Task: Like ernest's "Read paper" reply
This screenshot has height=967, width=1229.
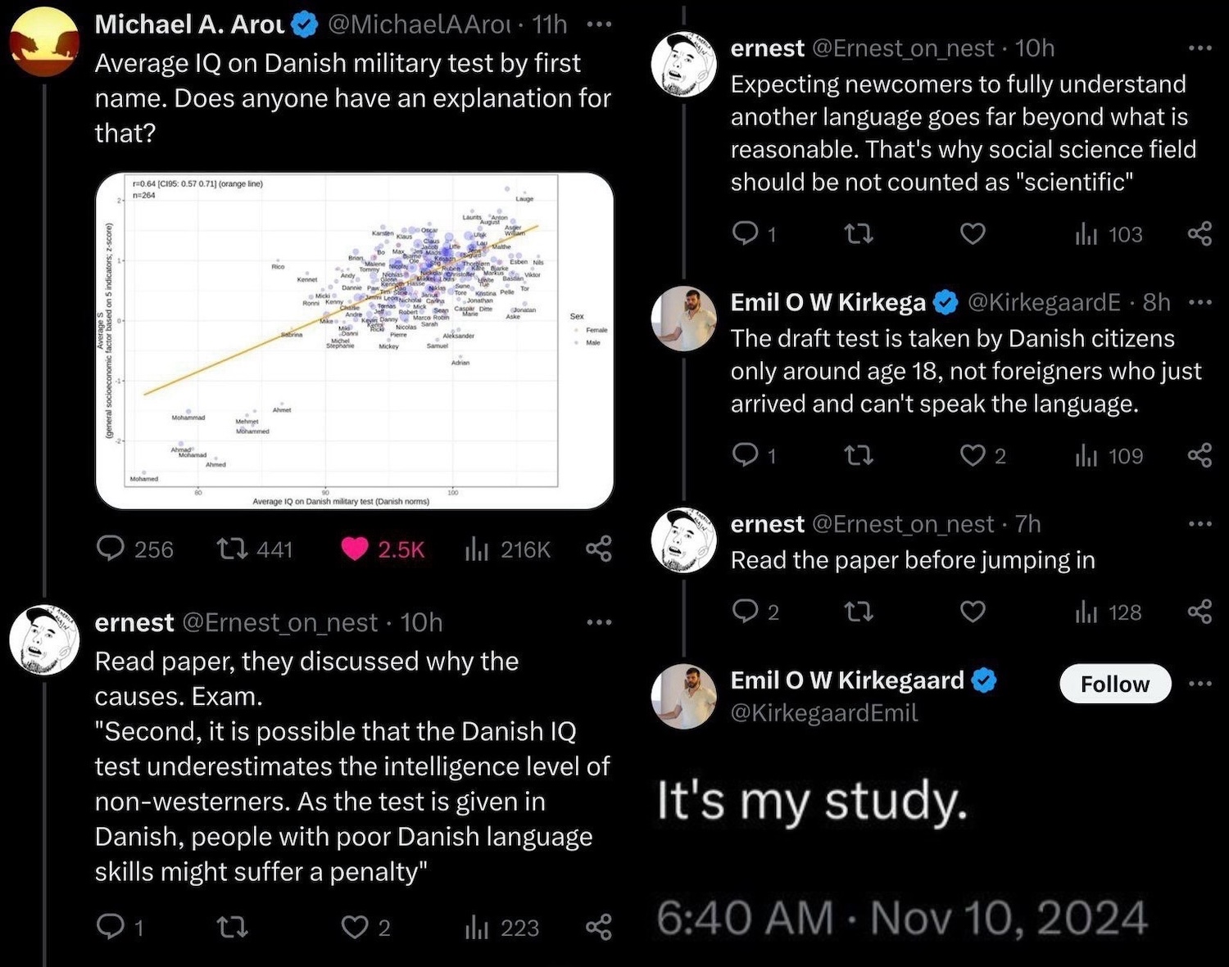Action: click(355, 927)
